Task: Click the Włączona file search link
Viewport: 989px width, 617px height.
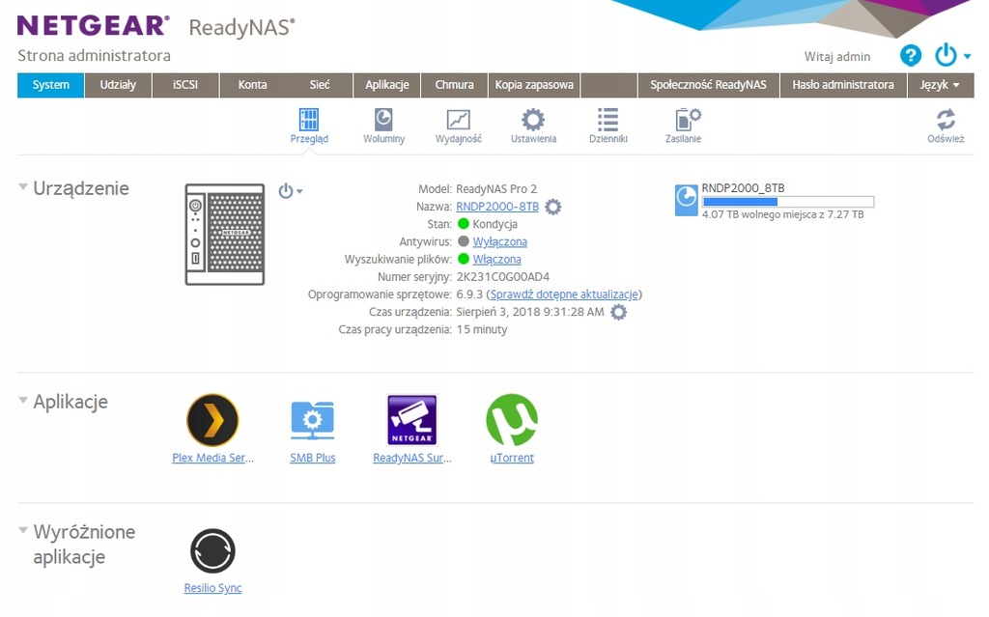Action: tap(497, 260)
